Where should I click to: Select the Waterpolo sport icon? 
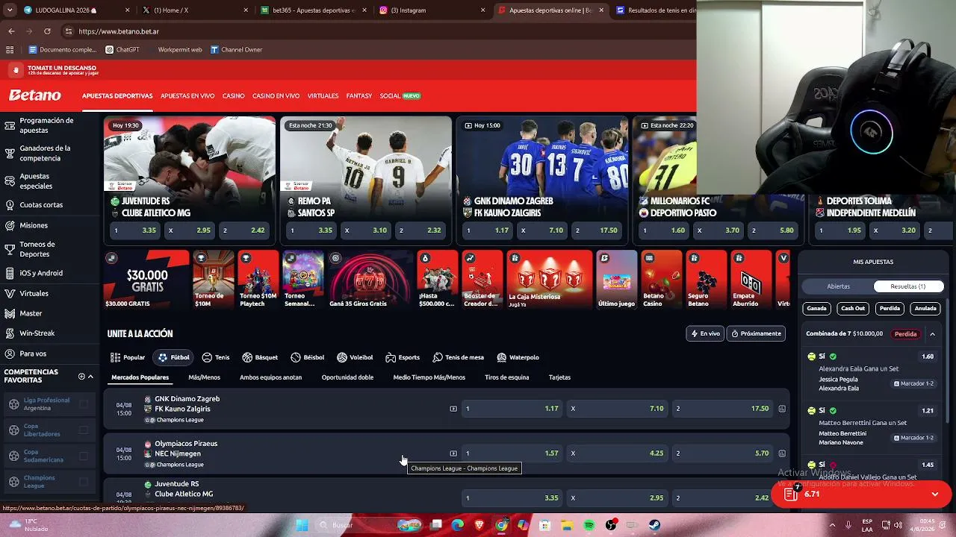pyautogui.click(x=502, y=357)
